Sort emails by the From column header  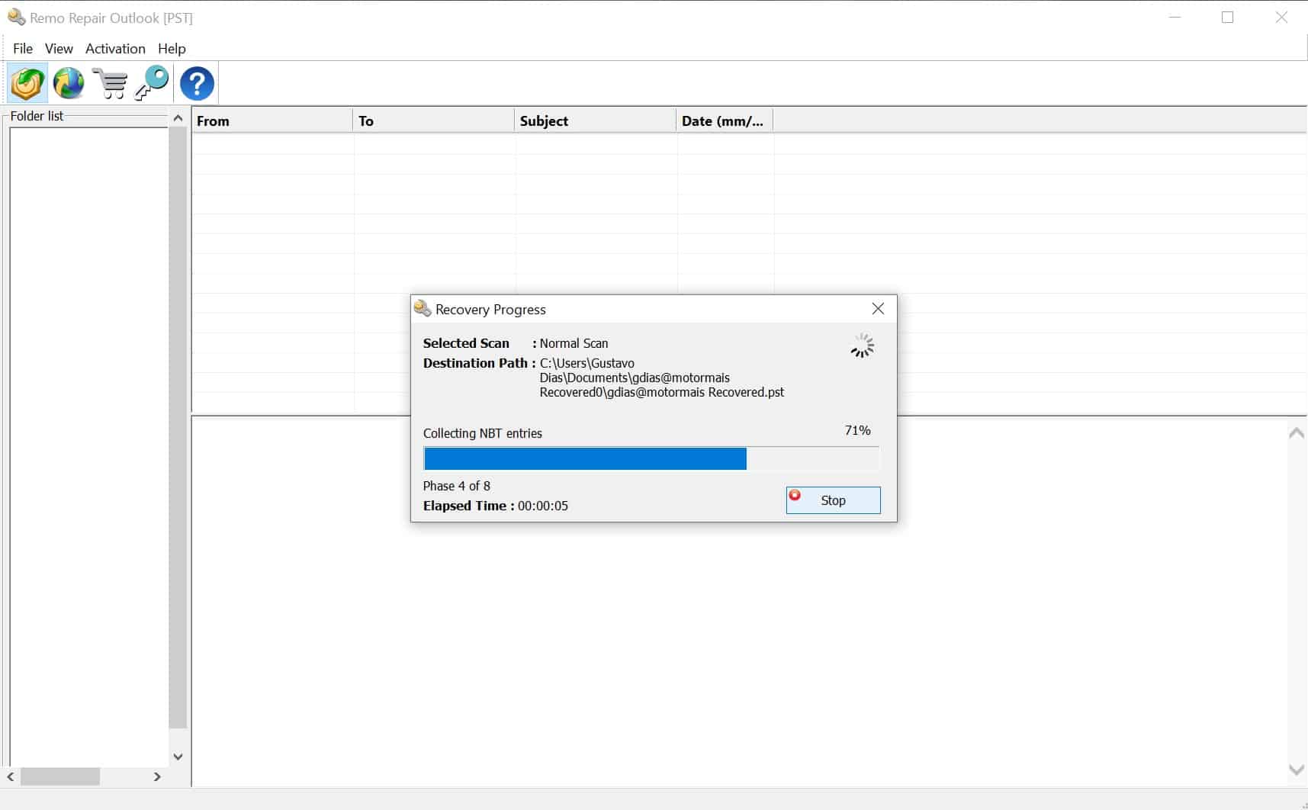coord(271,121)
